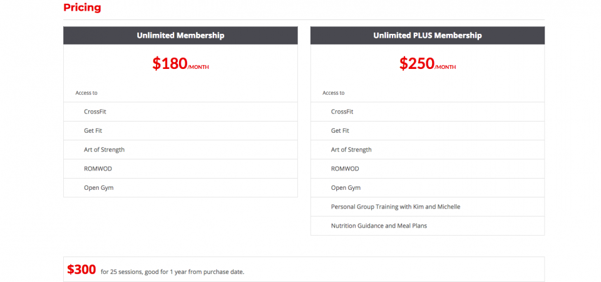Click the $300 session package price
The width and height of the screenshot is (601, 282).
(81, 269)
